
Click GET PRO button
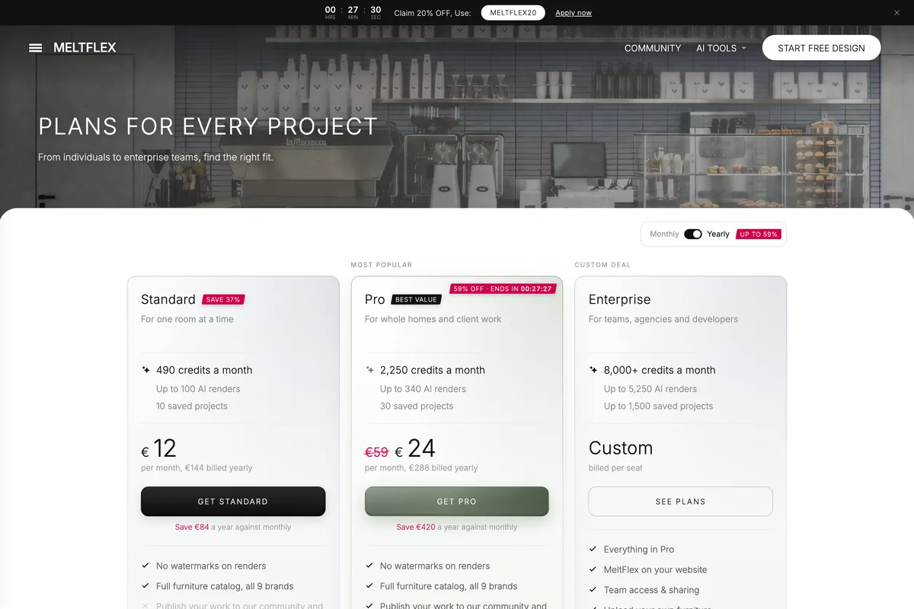457,502
